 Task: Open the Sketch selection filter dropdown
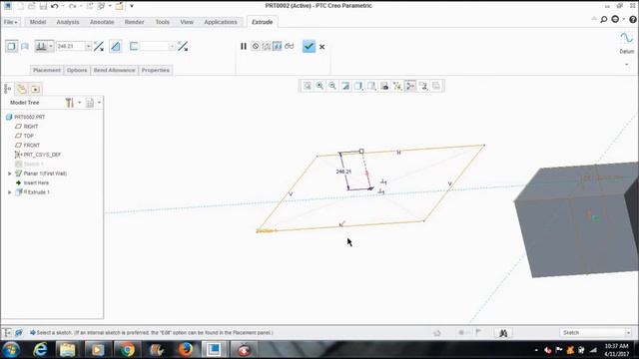[x=597, y=332]
